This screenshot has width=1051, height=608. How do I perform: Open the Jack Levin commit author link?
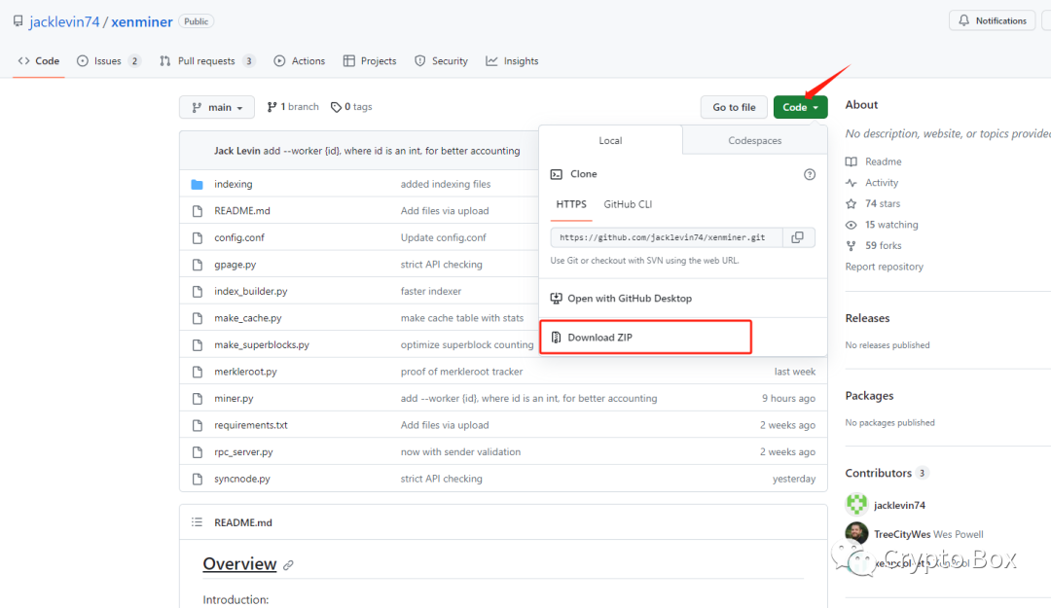point(237,151)
